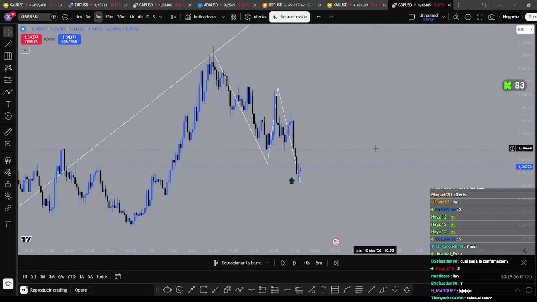
Task: Open the date range calendar picker
Action: point(118,276)
